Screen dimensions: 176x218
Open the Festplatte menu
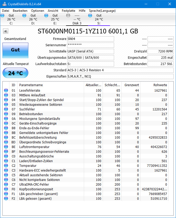click(68, 11)
